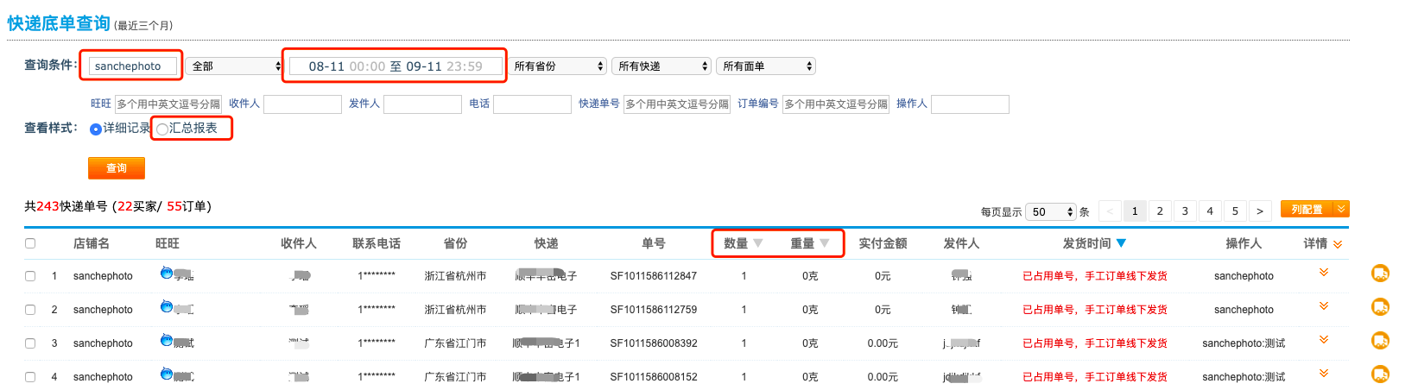Click the Wangwang chat icon in row 3
Viewport: 1418px width, 390px height.
click(x=167, y=341)
